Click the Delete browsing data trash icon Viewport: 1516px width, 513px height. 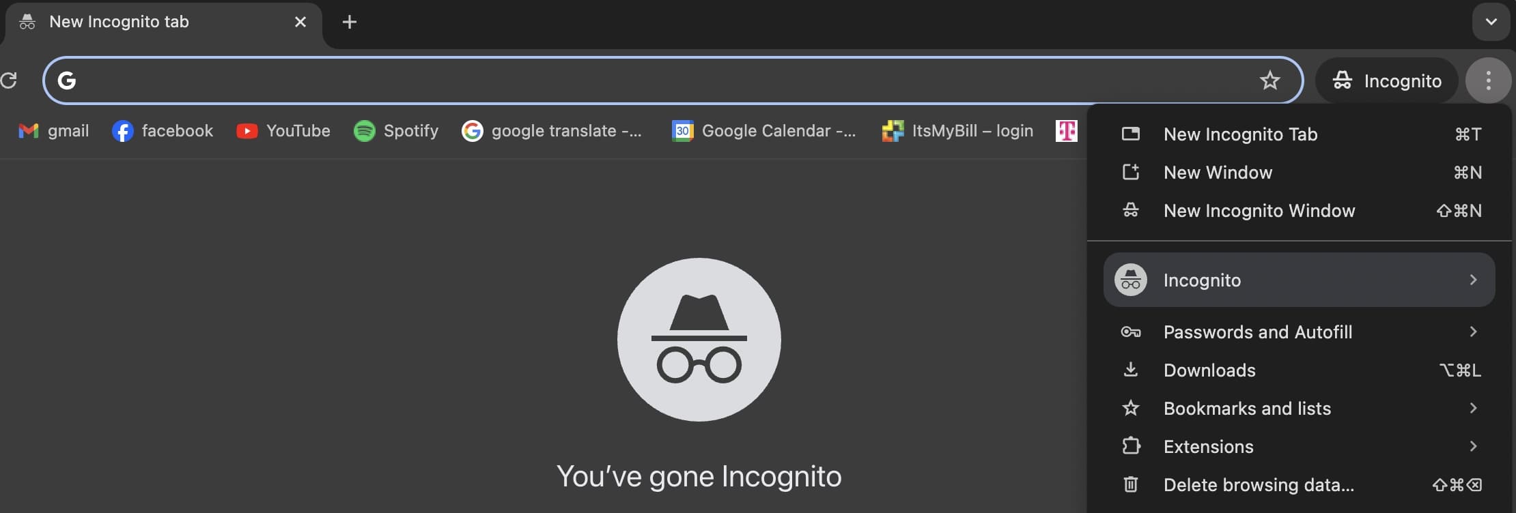[1131, 484]
